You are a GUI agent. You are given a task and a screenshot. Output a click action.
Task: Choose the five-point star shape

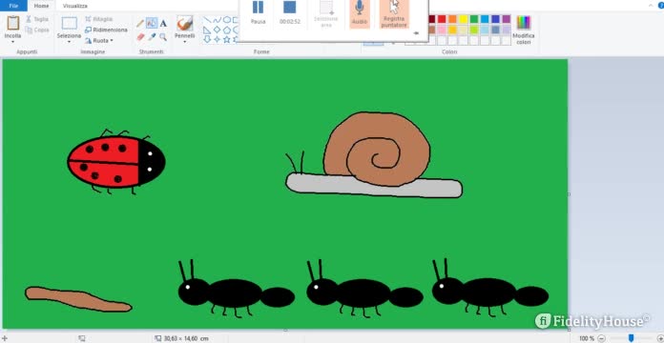click(226, 39)
